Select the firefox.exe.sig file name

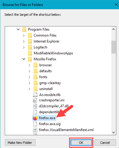(x=50, y=124)
